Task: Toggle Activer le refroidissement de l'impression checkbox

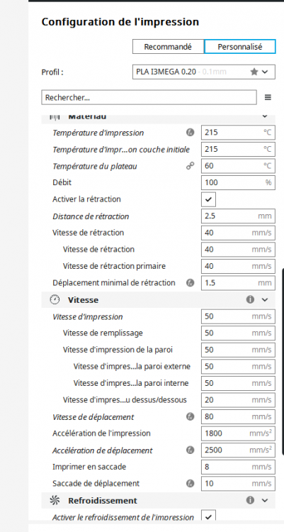Action: tap(208, 516)
